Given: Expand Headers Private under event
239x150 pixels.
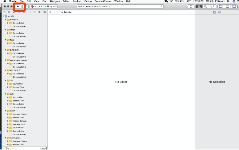Looking at the screenshot, I should point(8,114).
